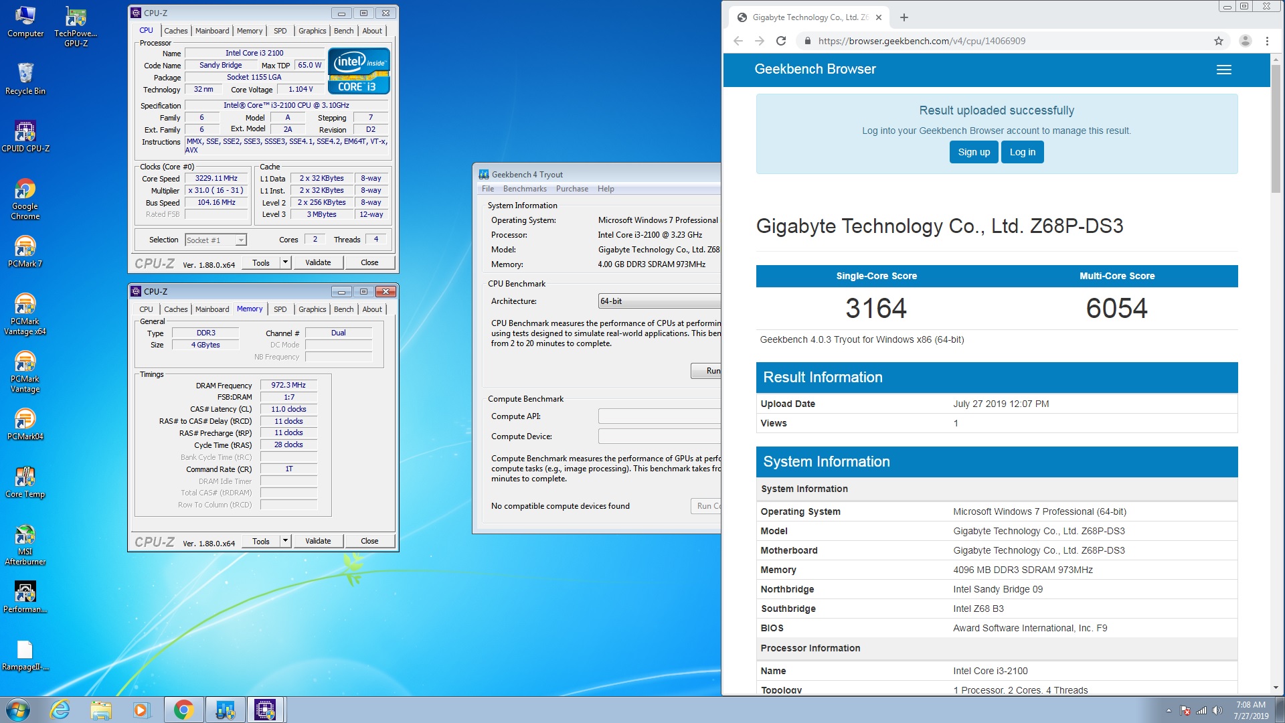
Task: Open Windows Explorer from the taskbar
Action: pos(101,710)
